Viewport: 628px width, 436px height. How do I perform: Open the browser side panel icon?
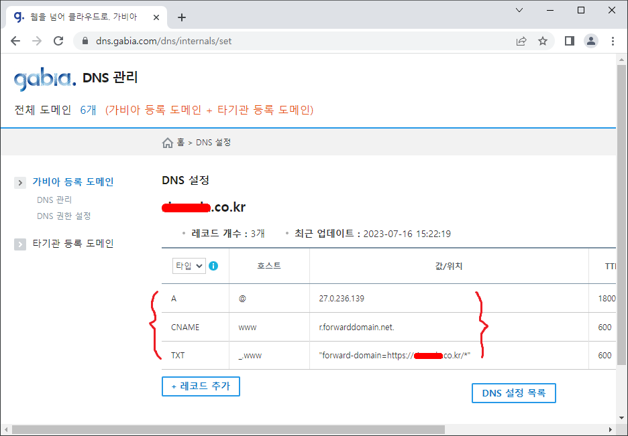tap(570, 41)
